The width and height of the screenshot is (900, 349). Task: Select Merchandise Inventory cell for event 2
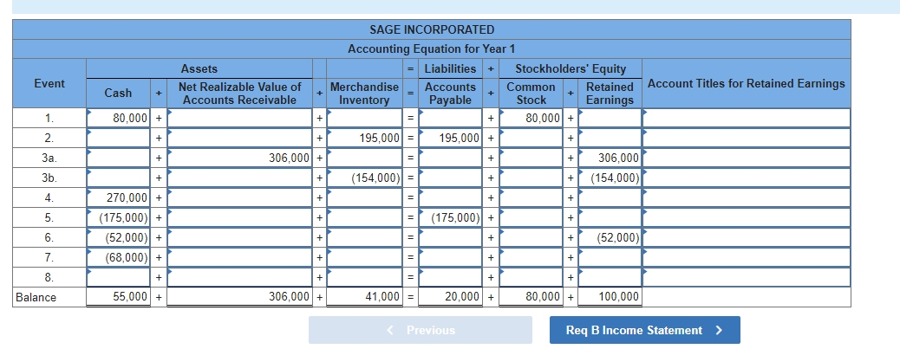(363, 138)
